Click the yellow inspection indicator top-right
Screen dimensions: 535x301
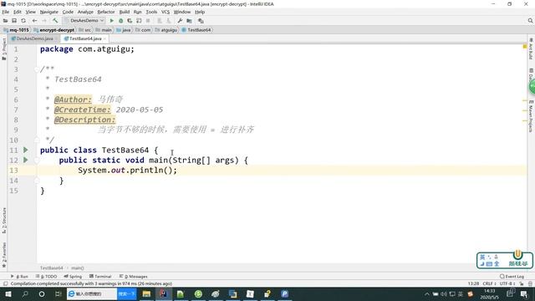point(525,47)
